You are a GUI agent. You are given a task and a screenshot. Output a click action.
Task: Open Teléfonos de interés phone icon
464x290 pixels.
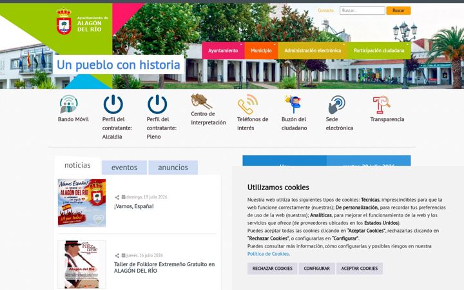pyautogui.click(x=247, y=104)
